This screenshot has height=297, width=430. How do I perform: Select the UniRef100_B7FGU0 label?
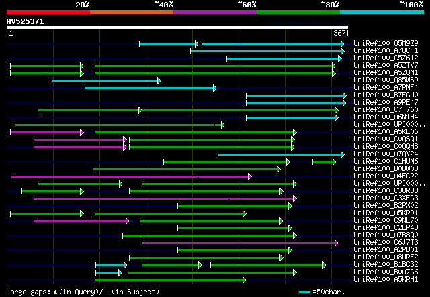[x=386, y=95]
